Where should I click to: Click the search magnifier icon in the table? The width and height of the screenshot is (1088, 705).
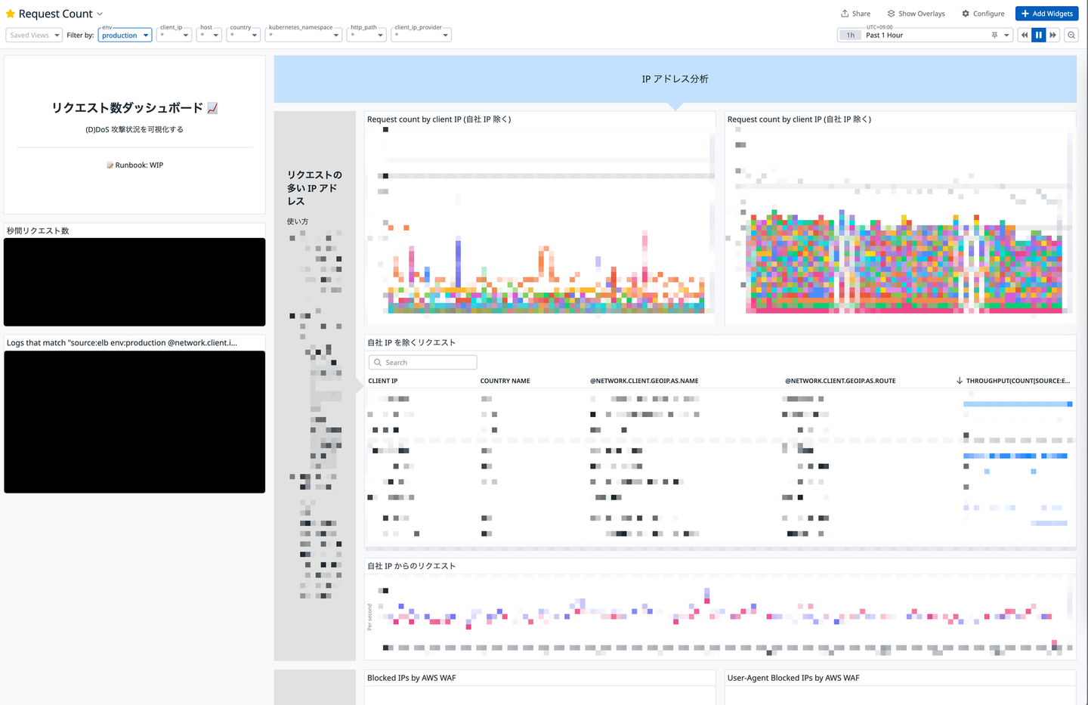378,363
